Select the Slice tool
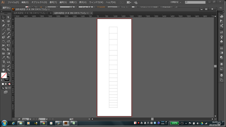This screenshot has width=226, height=127. [8, 66]
